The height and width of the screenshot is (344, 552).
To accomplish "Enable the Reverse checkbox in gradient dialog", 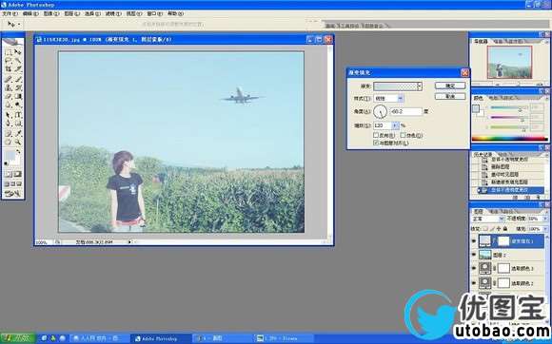I will (x=376, y=135).
